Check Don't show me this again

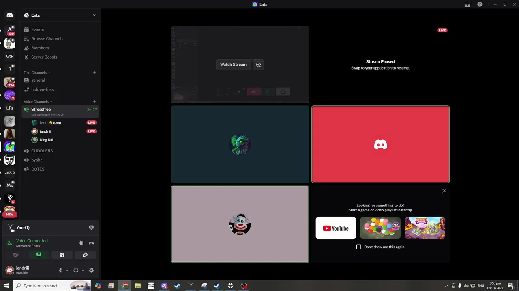click(358, 247)
